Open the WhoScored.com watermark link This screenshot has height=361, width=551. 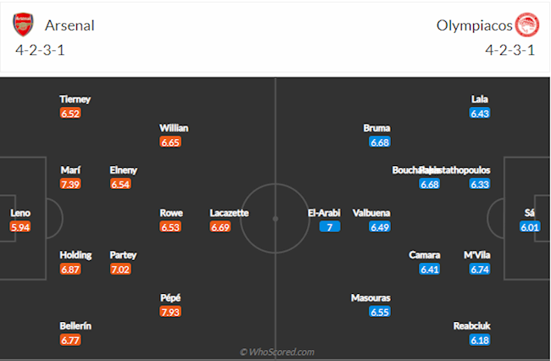coord(276,352)
